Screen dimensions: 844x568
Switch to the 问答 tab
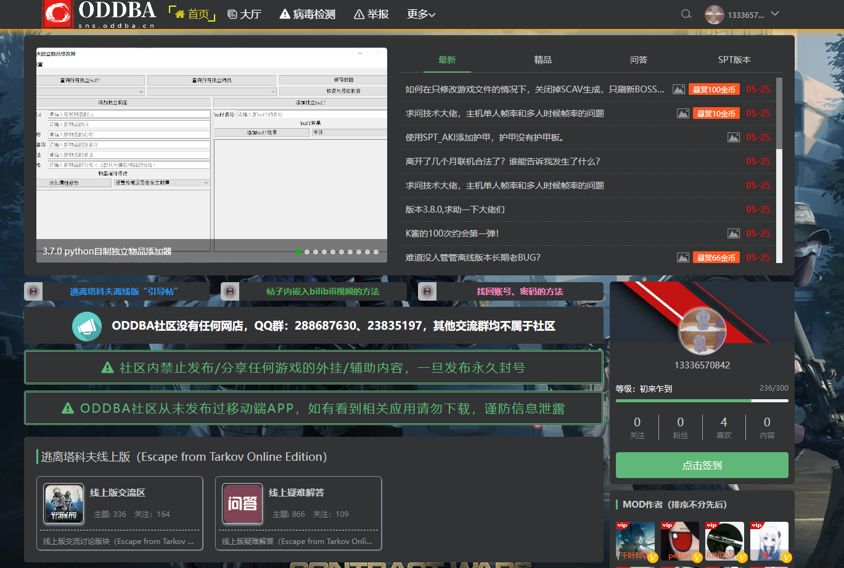click(x=639, y=60)
